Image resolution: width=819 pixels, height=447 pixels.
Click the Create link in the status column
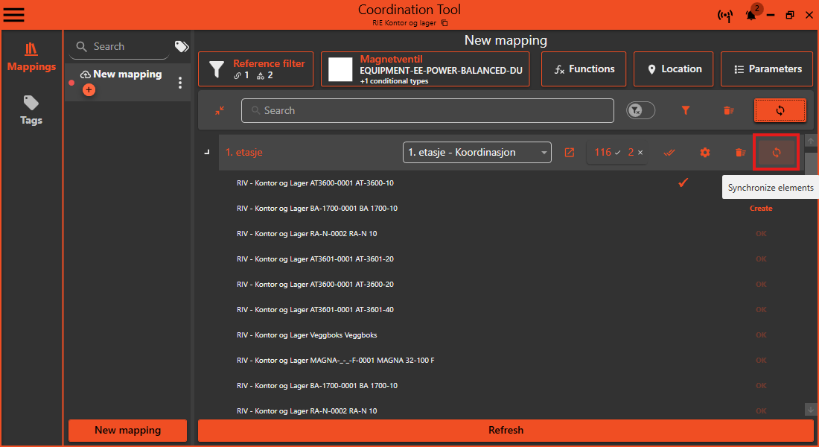(761, 208)
